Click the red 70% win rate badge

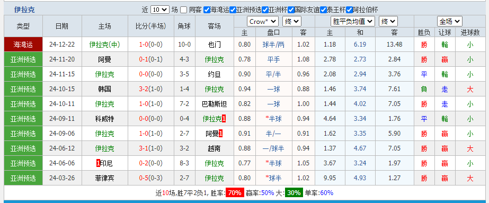235,193
